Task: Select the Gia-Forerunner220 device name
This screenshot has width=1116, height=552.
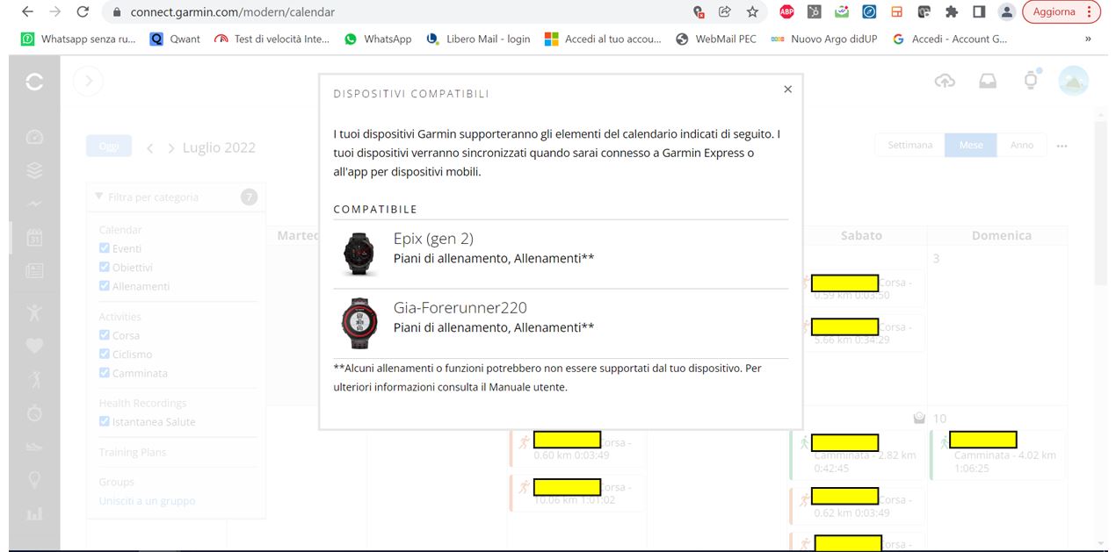Action: (x=460, y=308)
